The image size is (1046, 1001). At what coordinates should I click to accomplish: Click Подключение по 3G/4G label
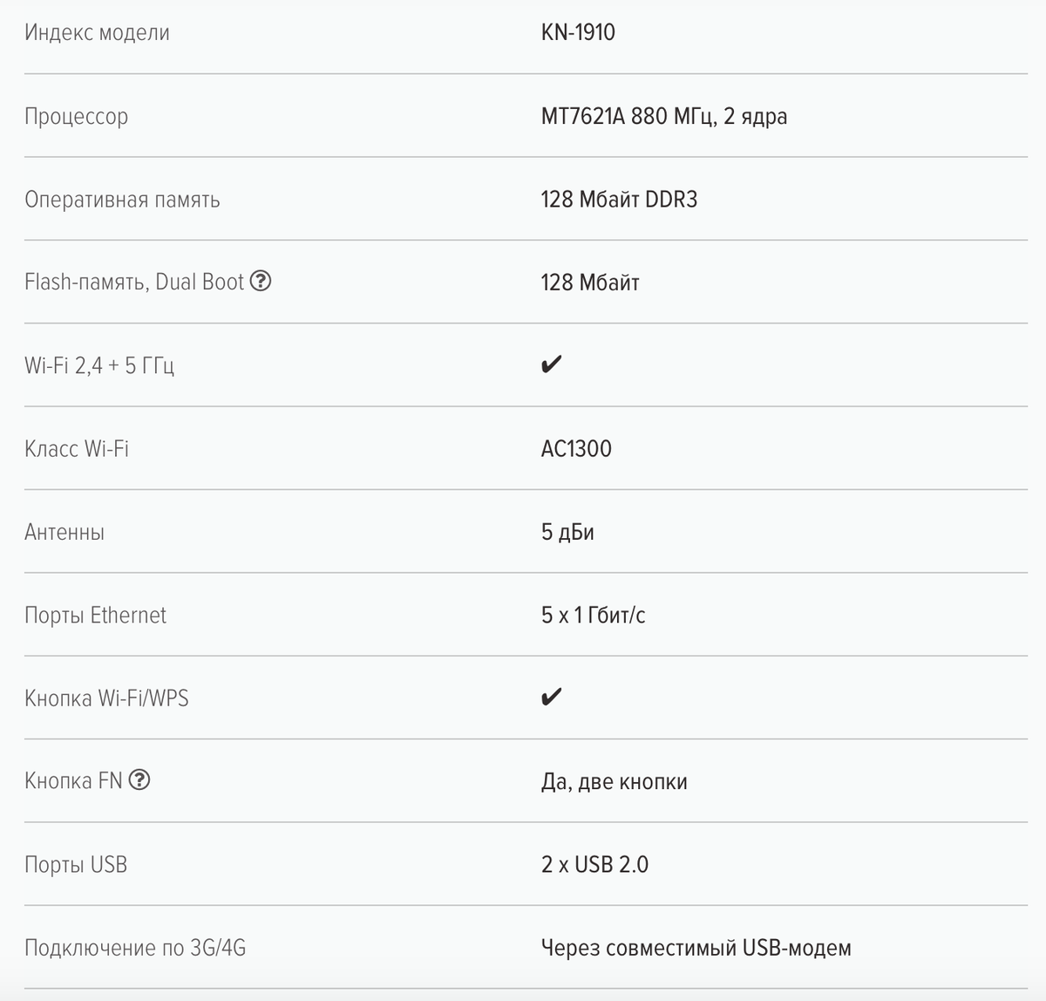coord(135,947)
